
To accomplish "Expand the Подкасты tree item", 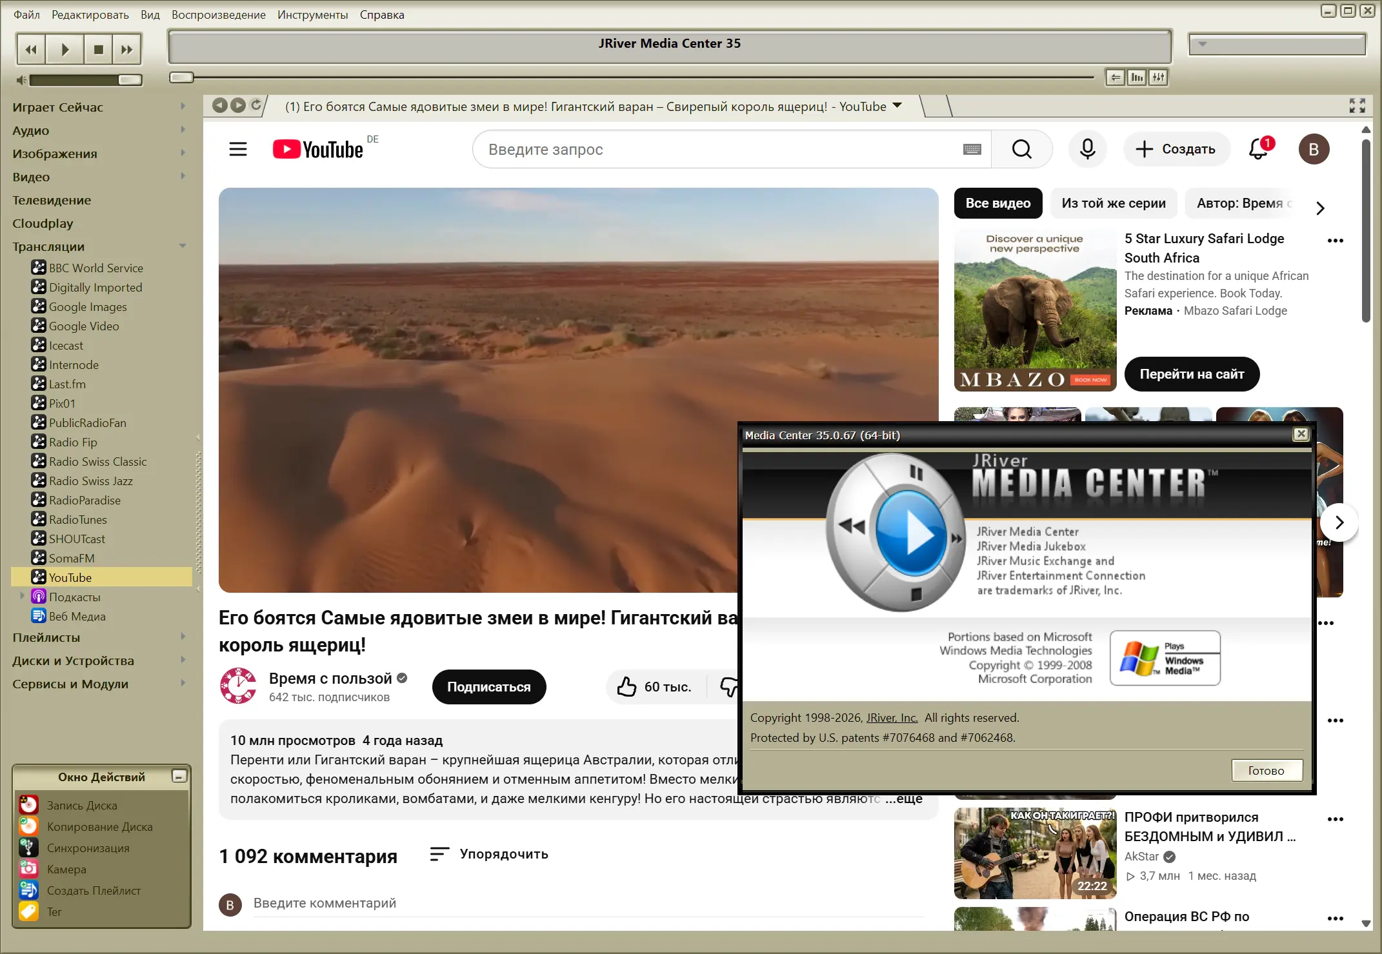I will click(22, 597).
